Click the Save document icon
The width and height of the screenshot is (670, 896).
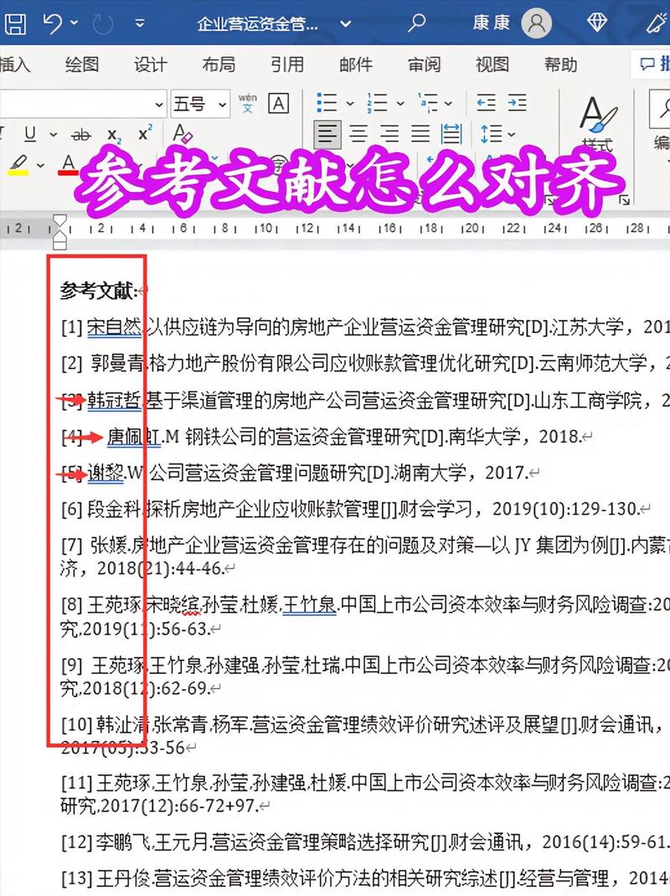point(15,24)
